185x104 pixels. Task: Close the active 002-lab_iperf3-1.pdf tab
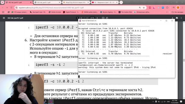[31, 2]
